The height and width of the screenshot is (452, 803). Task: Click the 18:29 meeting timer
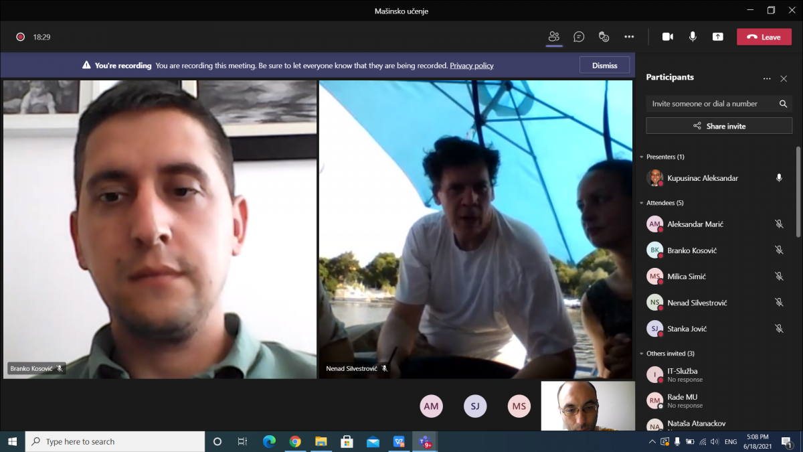42,37
